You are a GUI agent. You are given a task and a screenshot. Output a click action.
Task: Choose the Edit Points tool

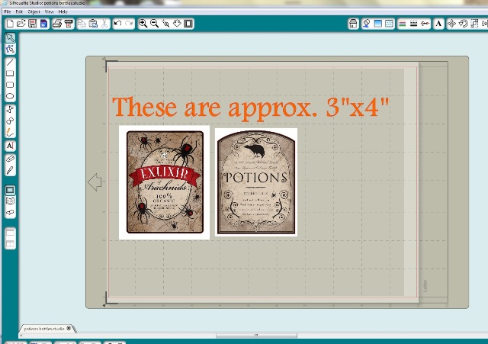pos(10,49)
